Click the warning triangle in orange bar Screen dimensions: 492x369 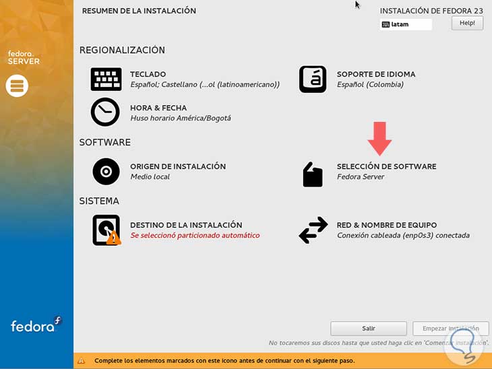tap(82, 361)
